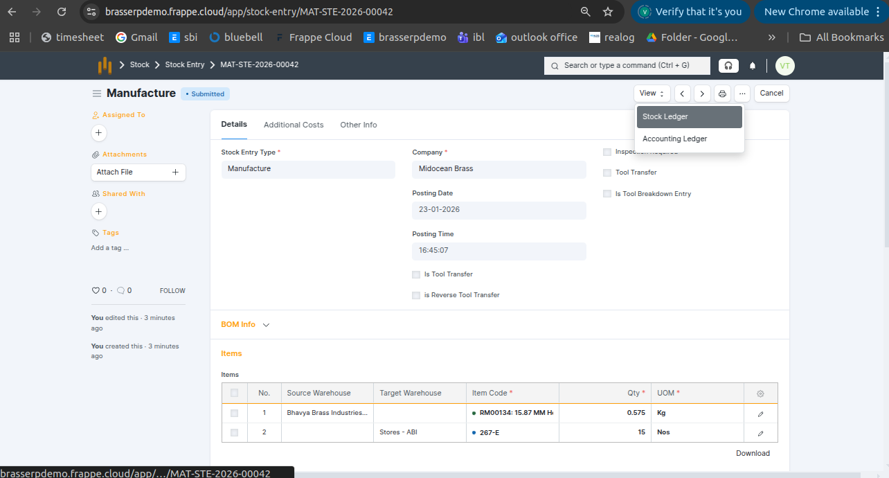Viewport: 889px width, 478px height.
Task: Click the Download link below items table
Action: click(753, 453)
